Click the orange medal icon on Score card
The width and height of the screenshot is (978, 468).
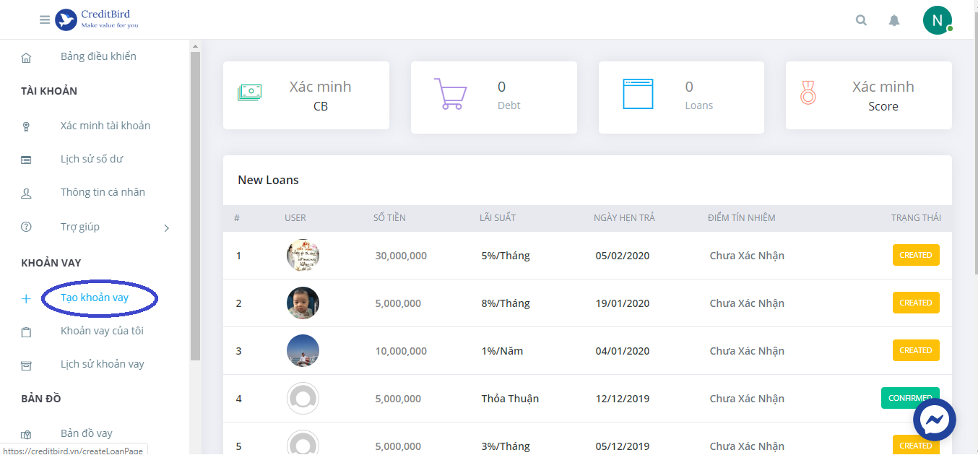(x=808, y=92)
